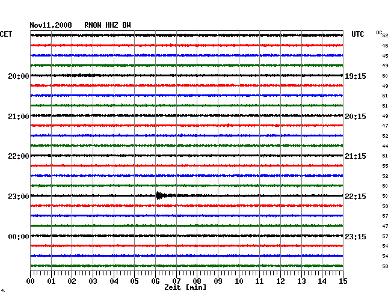Click the Zeit [min] axis title
The width and height of the screenshot is (391, 297).
tap(185, 287)
